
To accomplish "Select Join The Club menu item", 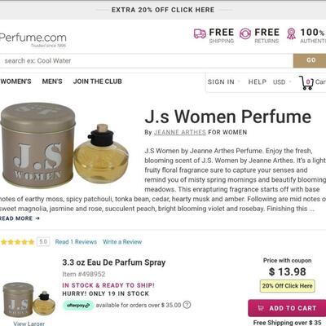I will (98, 81).
